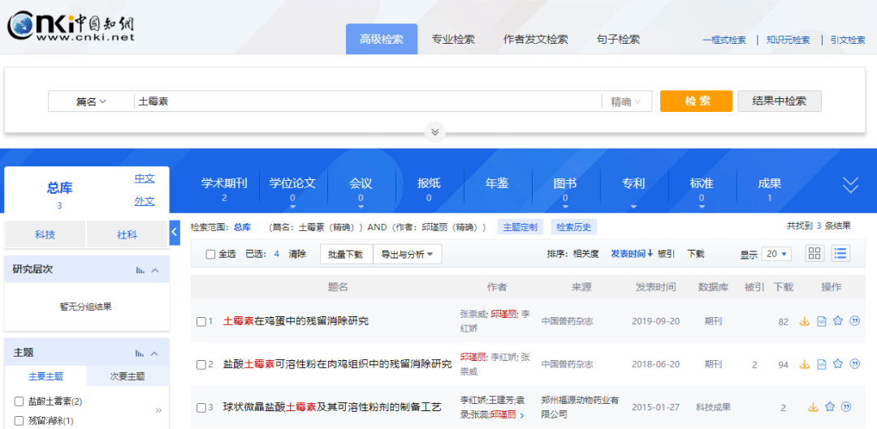Check the 全选 select-all checkbox

click(210, 255)
